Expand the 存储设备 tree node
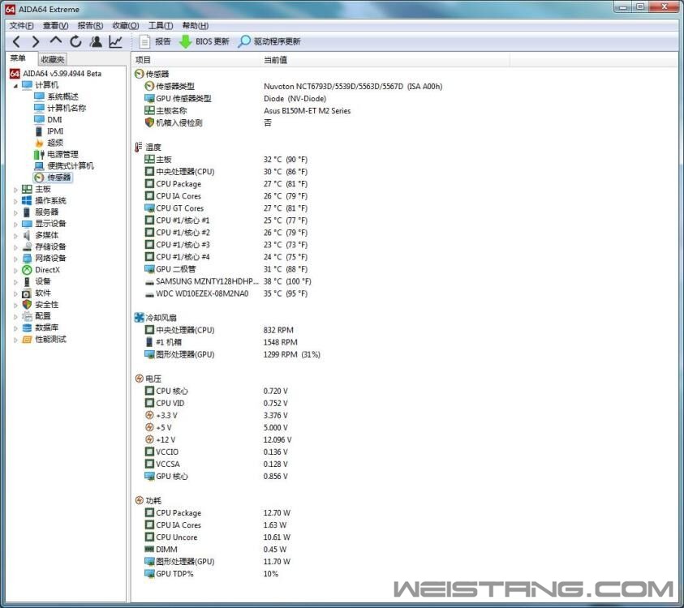 click(x=15, y=247)
